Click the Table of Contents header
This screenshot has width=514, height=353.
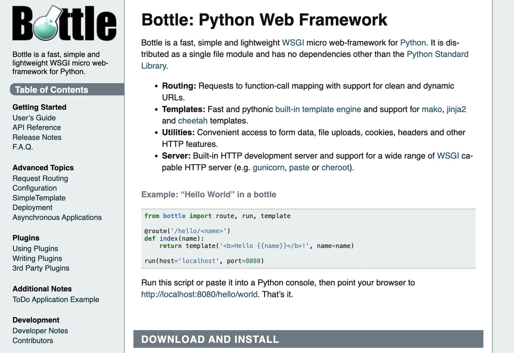tap(67, 90)
